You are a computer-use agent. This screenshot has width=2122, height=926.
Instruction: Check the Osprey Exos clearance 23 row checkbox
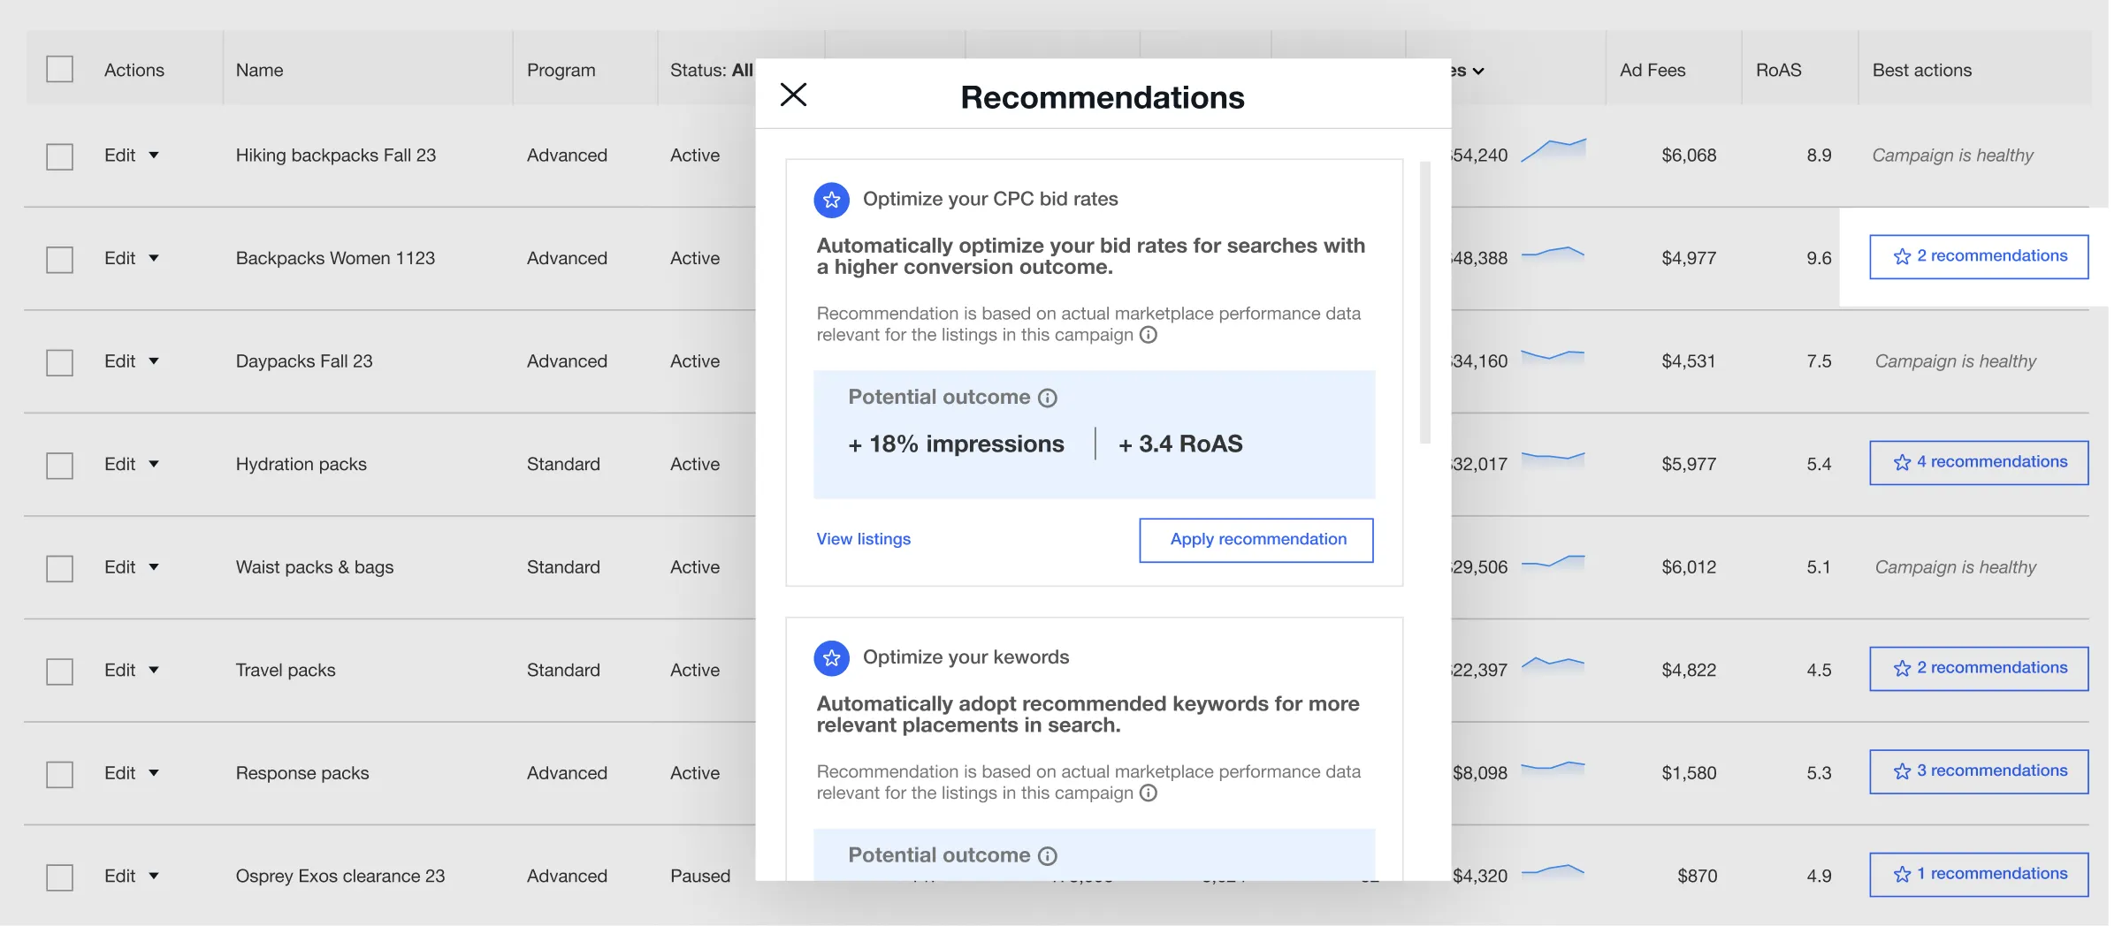pyautogui.click(x=59, y=877)
